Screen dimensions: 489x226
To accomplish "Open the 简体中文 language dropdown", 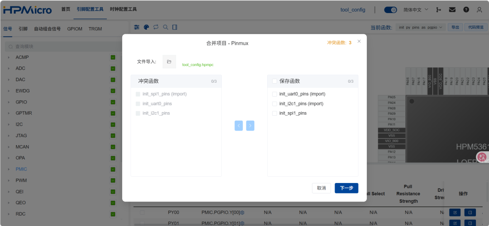I will tap(416, 9).
